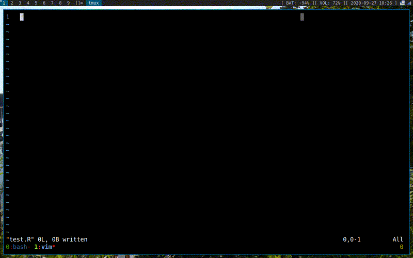Screen dimensions: 413x258
Task: Open the system tray printer-like icon
Action: tap(402, 3)
